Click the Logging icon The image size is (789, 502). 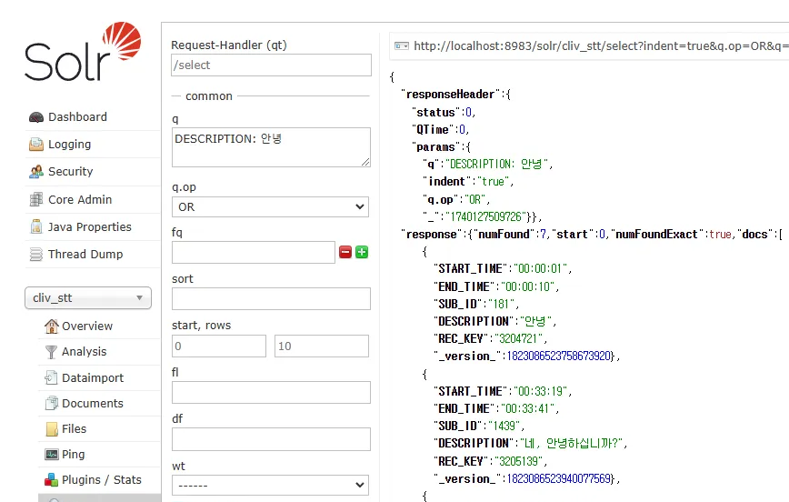tap(36, 145)
